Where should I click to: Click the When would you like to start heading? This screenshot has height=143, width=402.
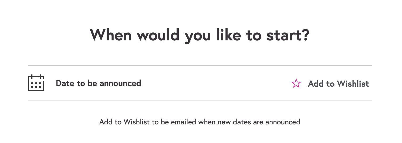200,35
